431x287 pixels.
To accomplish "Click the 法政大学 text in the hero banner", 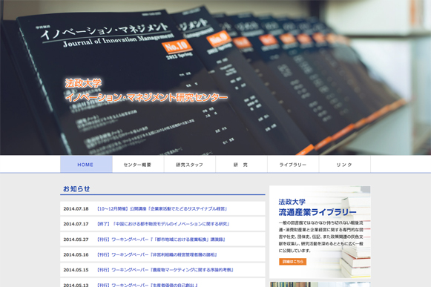I will tap(83, 83).
